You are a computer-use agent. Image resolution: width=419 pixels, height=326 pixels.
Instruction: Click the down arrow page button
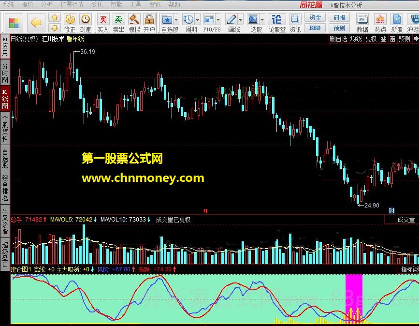[x=55, y=28]
